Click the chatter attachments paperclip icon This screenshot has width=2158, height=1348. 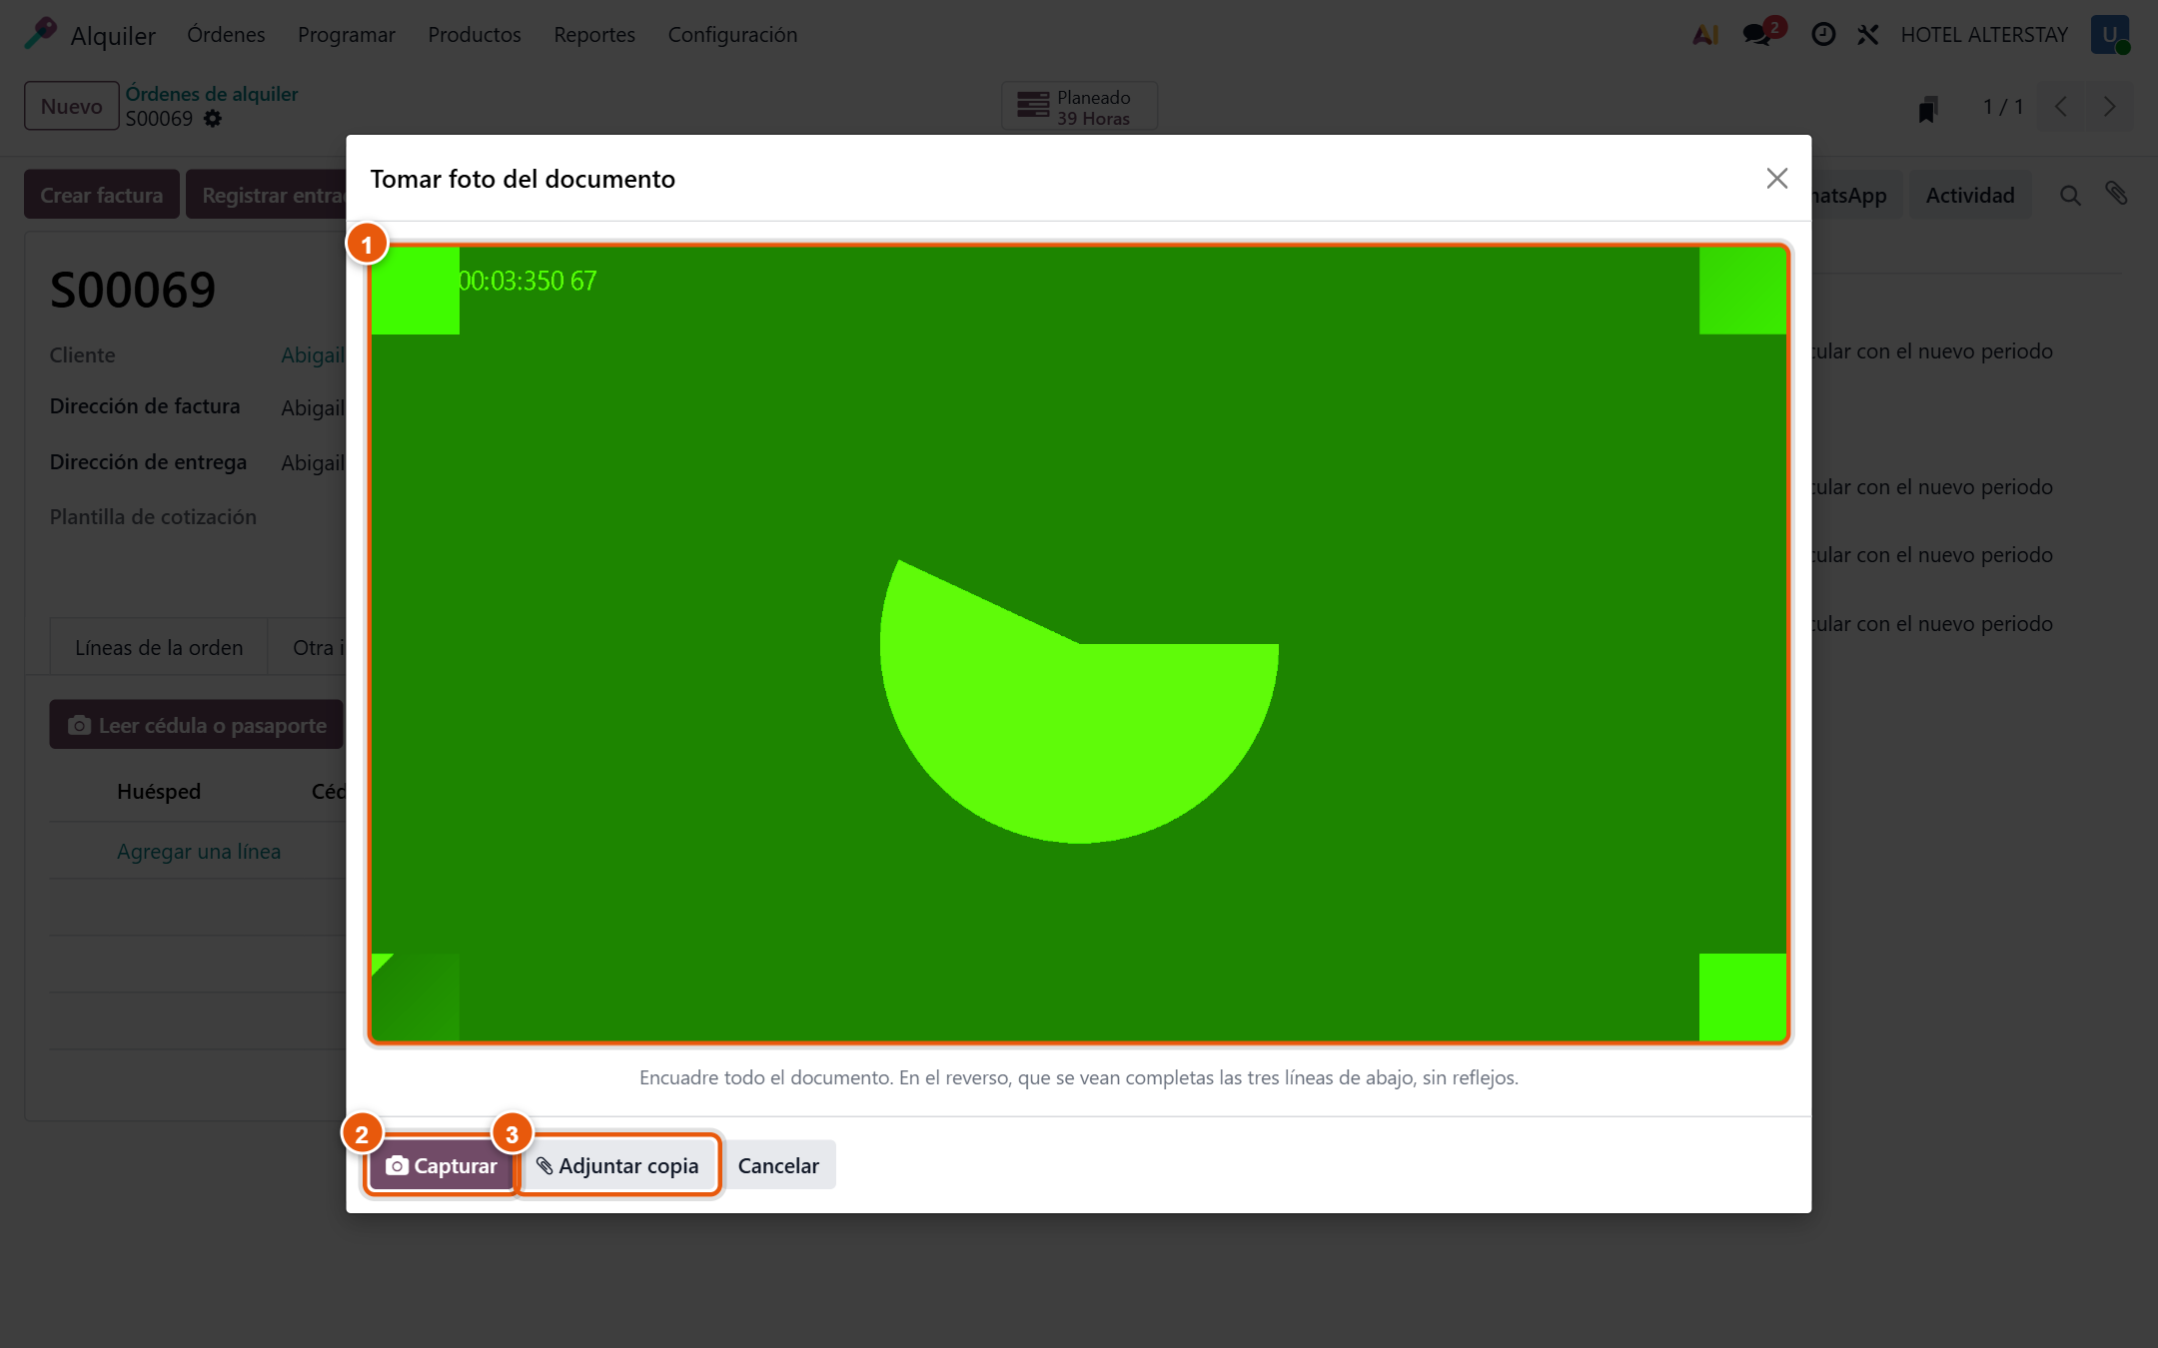2116,194
